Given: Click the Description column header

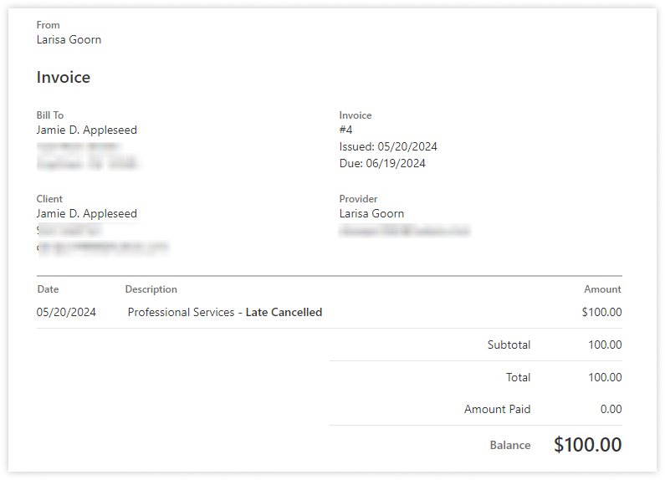Looking at the screenshot, I should 151,289.
